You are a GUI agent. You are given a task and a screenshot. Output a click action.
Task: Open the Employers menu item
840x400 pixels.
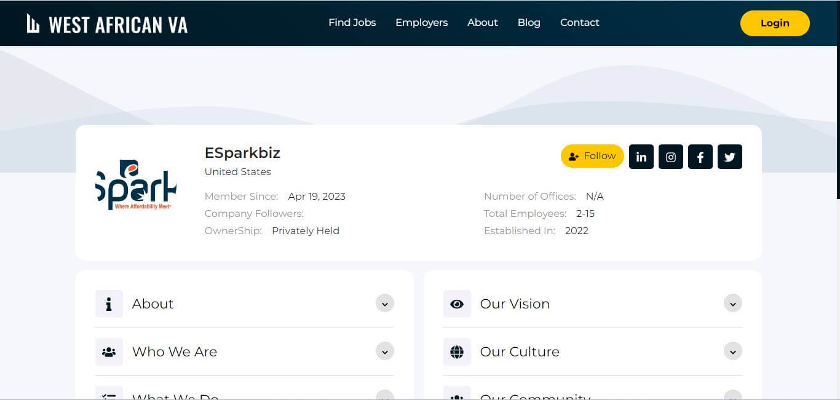coord(421,22)
